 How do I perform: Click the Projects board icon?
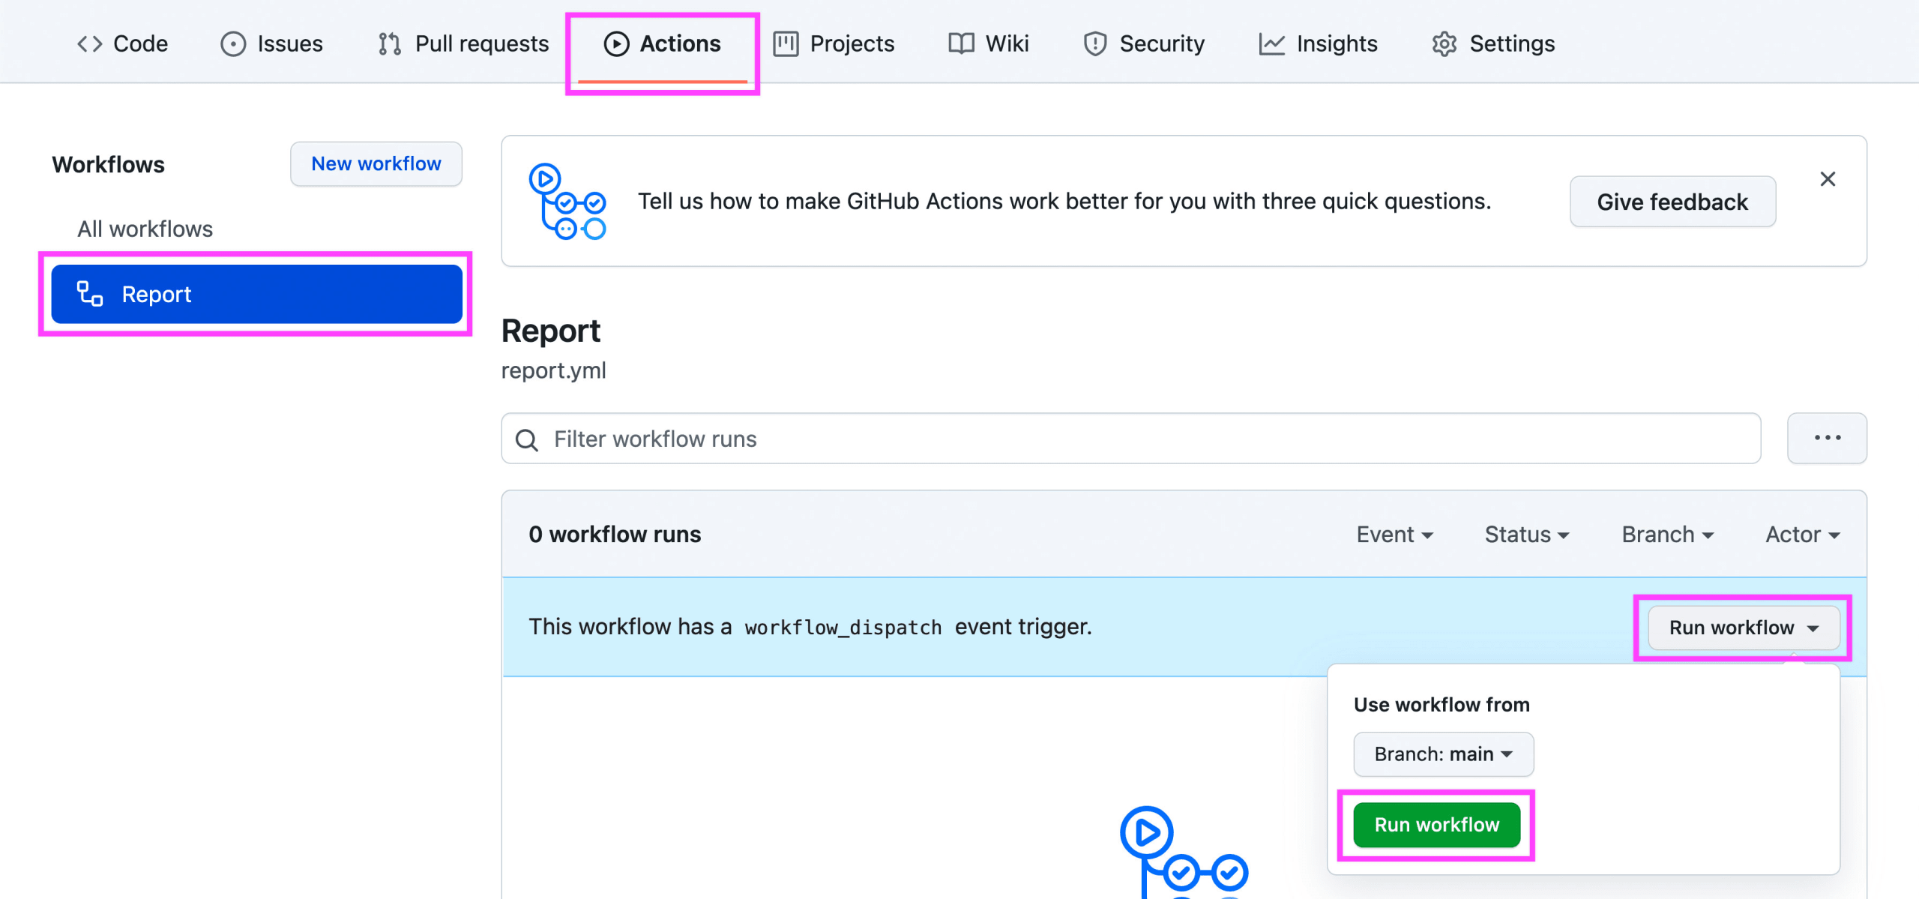coord(786,44)
